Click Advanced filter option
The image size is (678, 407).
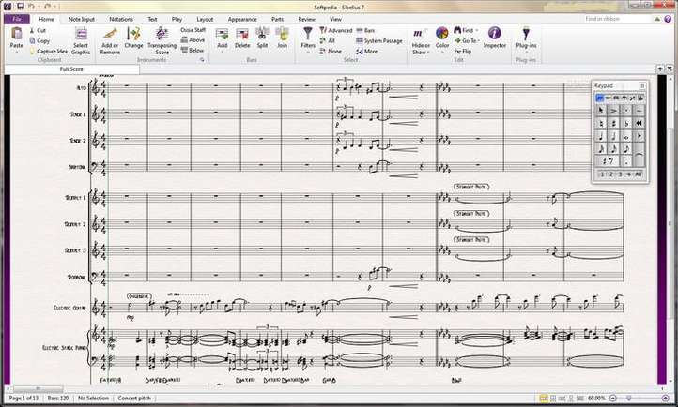336,30
